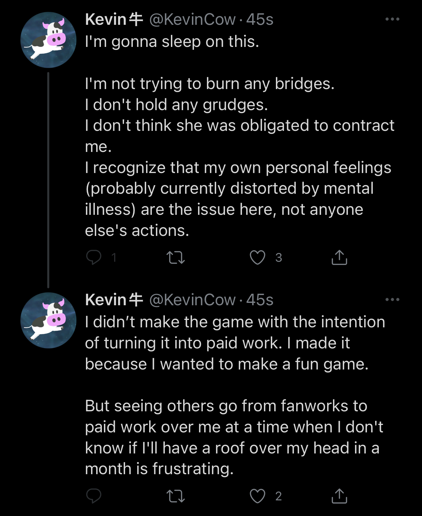Screen dimensions: 422x516
Task: Tap the 45s timestamp on the first tweet
Action: (x=260, y=19)
